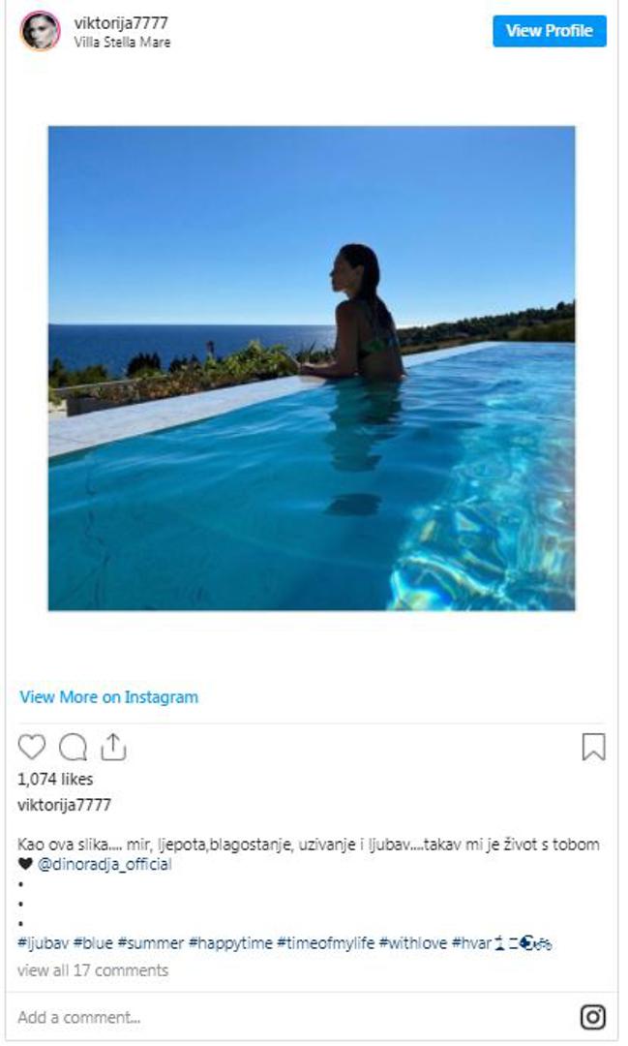Screen dimensions: 628x1046
Task: View the 1,074 likes count
Action: pyautogui.click(x=55, y=779)
